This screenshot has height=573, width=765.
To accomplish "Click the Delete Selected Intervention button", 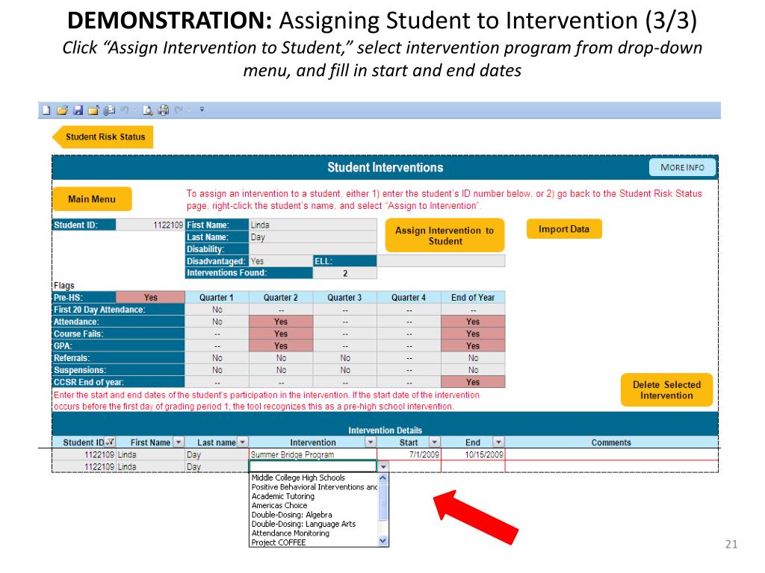I will (666, 390).
